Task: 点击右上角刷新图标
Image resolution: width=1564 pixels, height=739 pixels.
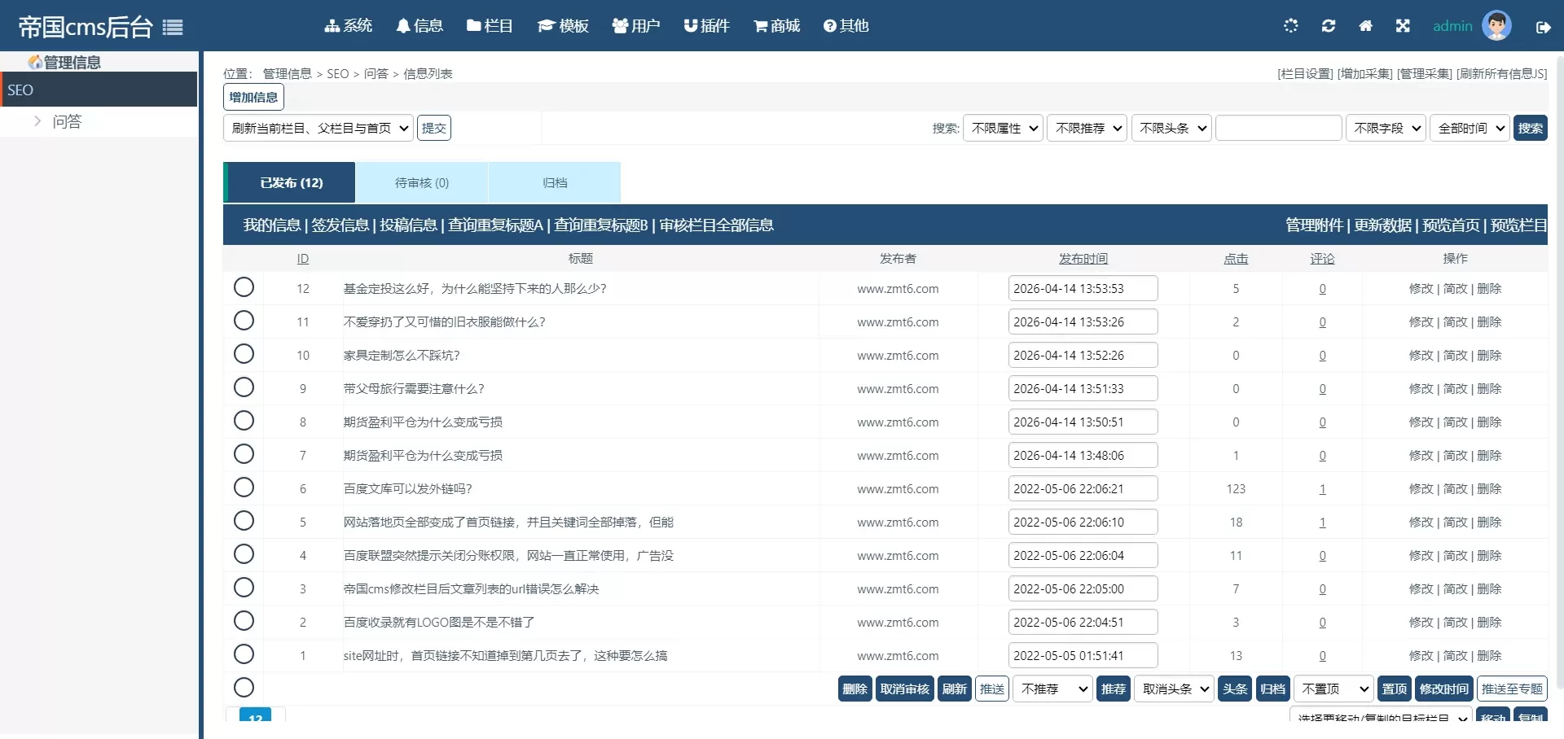Action: [1329, 25]
